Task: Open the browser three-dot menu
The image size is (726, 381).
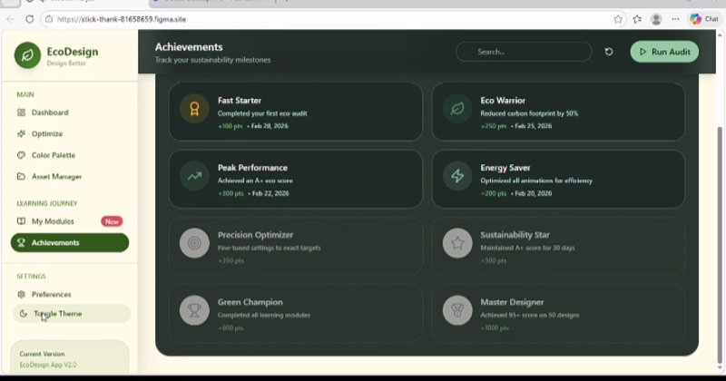Action: (675, 19)
